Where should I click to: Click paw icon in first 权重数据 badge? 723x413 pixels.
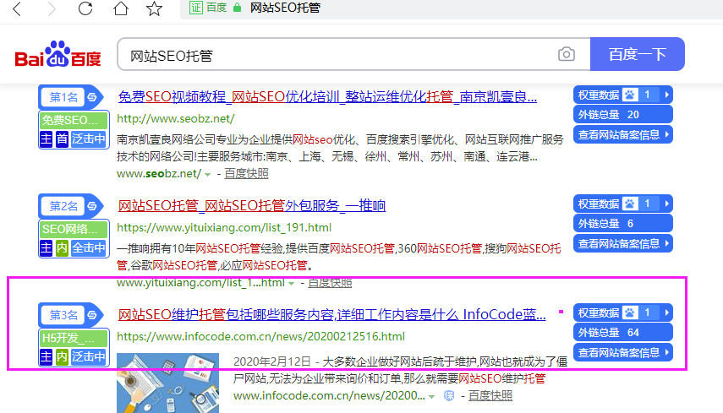[x=630, y=95]
